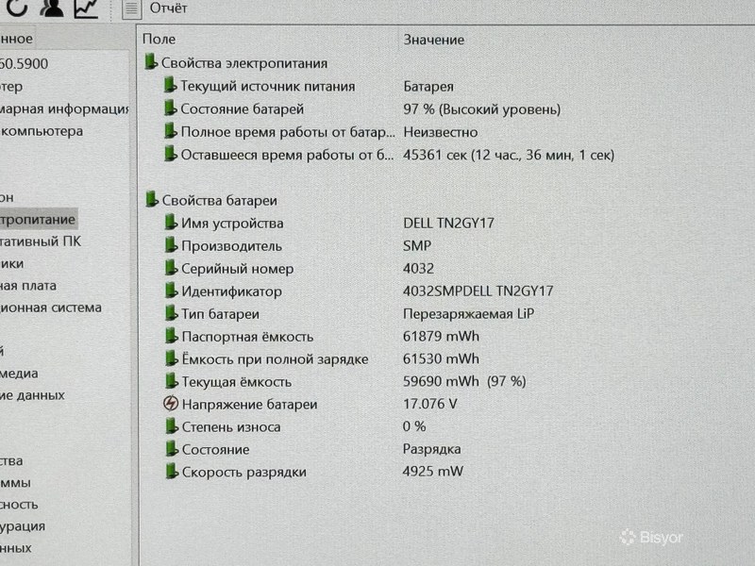Click the user profile toolbar icon
Viewport: 755px width, 566px height.
52,8
